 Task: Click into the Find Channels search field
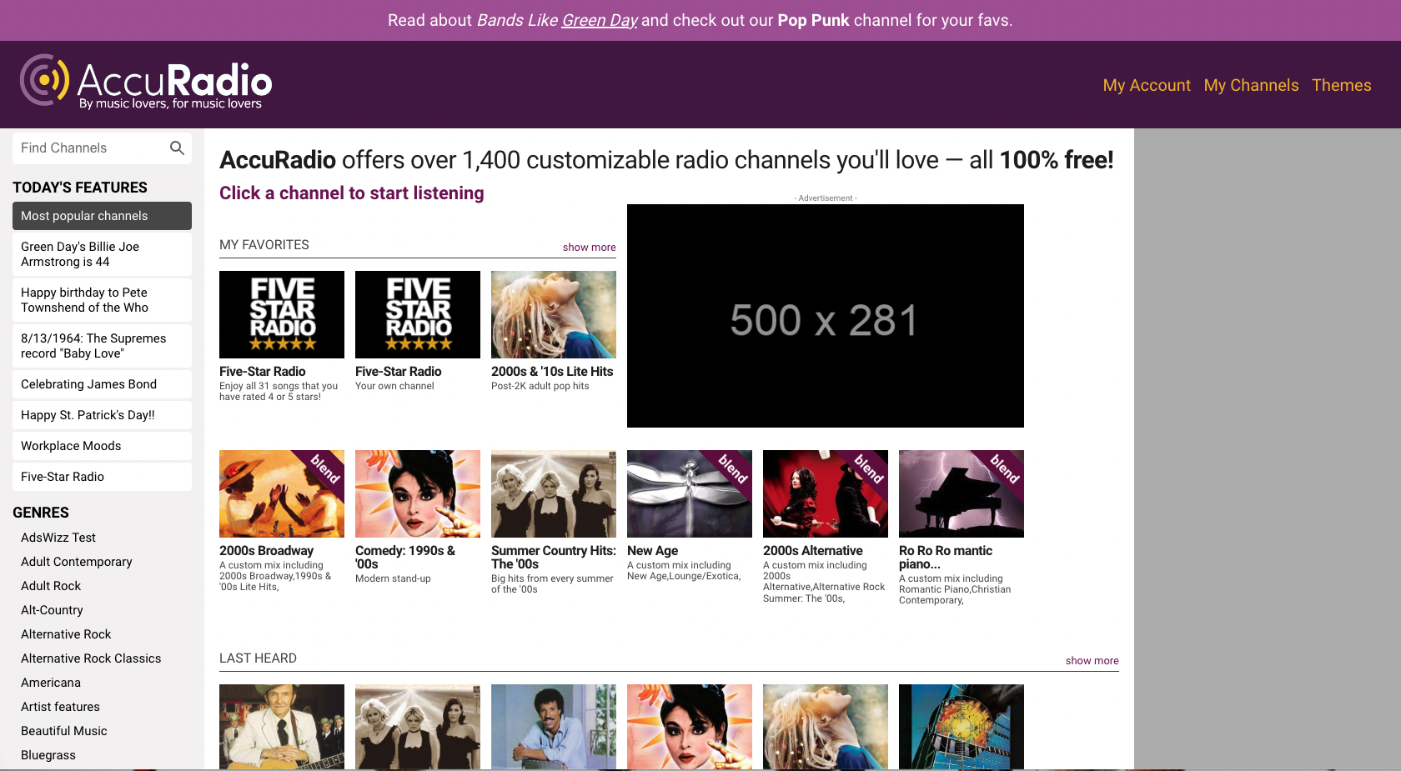(90, 148)
